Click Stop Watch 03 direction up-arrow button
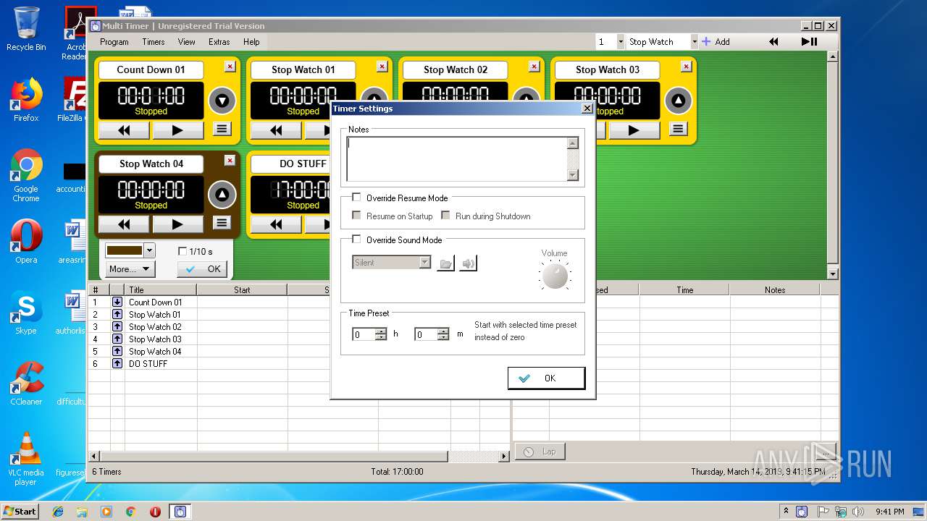Image resolution: width=927 pixels, height=521 pixels. pyautogui.click(x=678, y=101)
